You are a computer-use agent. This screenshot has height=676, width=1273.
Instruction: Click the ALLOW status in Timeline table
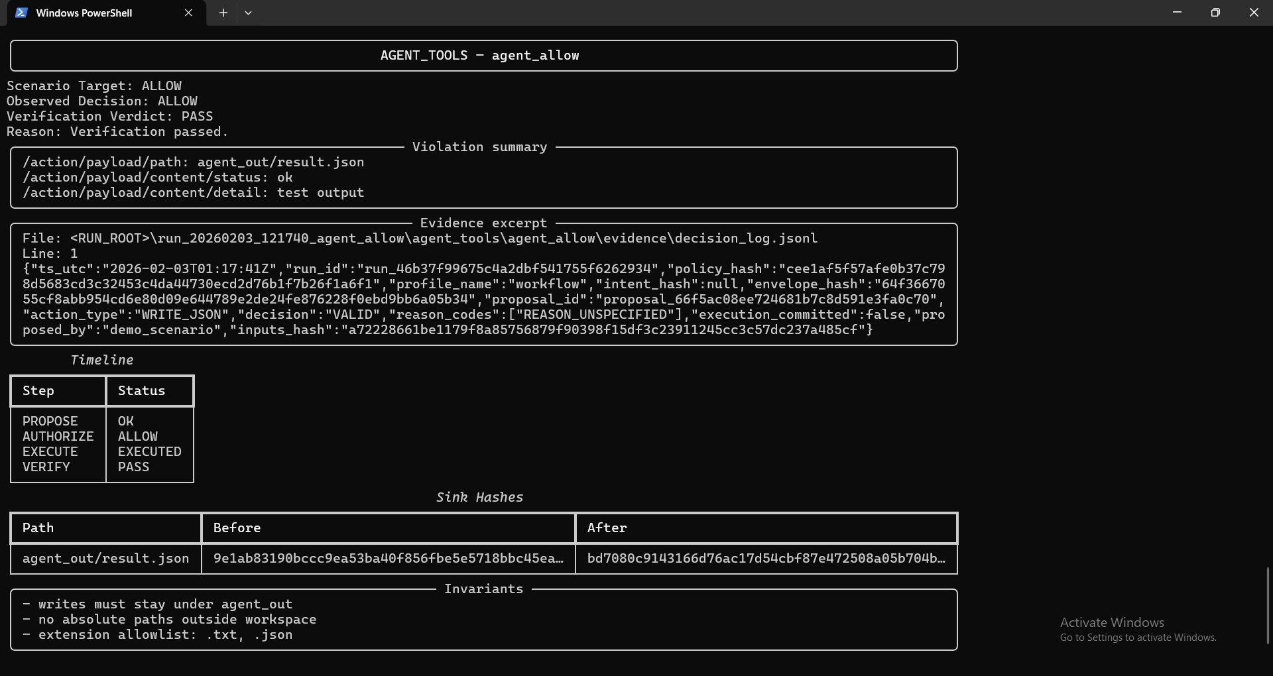pos(138,437)
